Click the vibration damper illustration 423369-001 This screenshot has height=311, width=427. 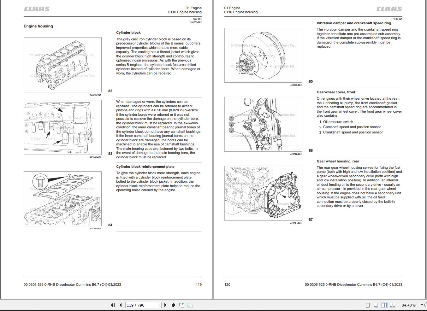coord(263,55)
